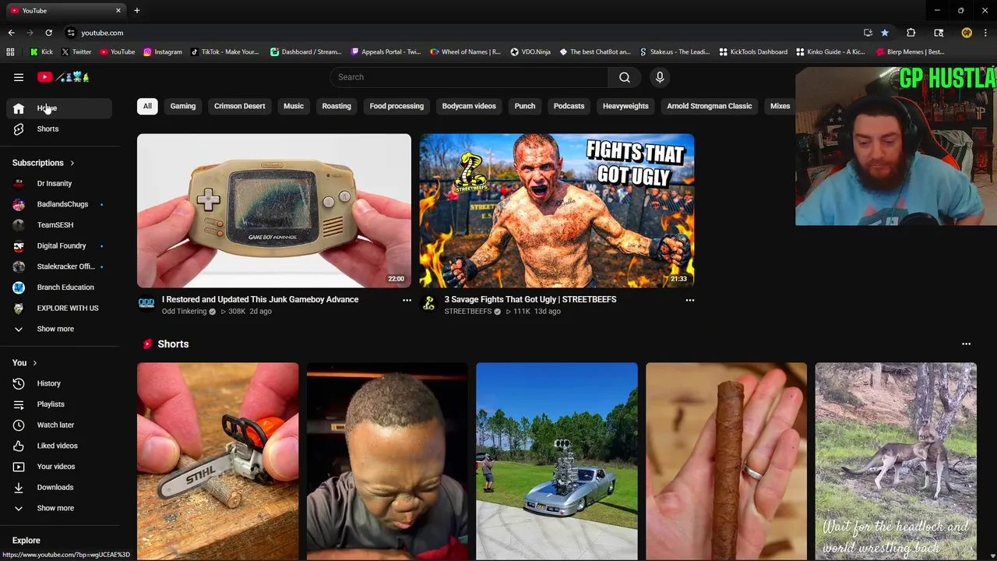
Task: Expand You section chevron
Action: pos(34,363)
